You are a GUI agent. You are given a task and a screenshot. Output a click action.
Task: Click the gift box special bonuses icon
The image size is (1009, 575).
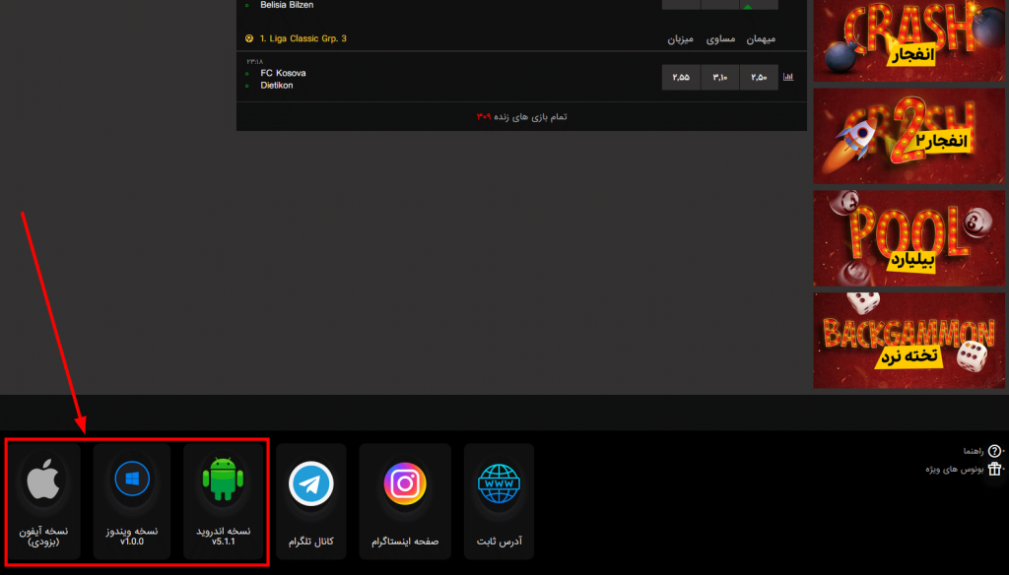(x=994, y=469)
